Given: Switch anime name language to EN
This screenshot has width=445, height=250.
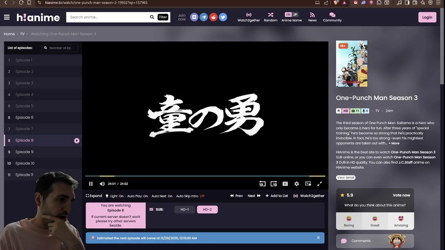Looking at the screenshot, I should click(x=288, y=15).
